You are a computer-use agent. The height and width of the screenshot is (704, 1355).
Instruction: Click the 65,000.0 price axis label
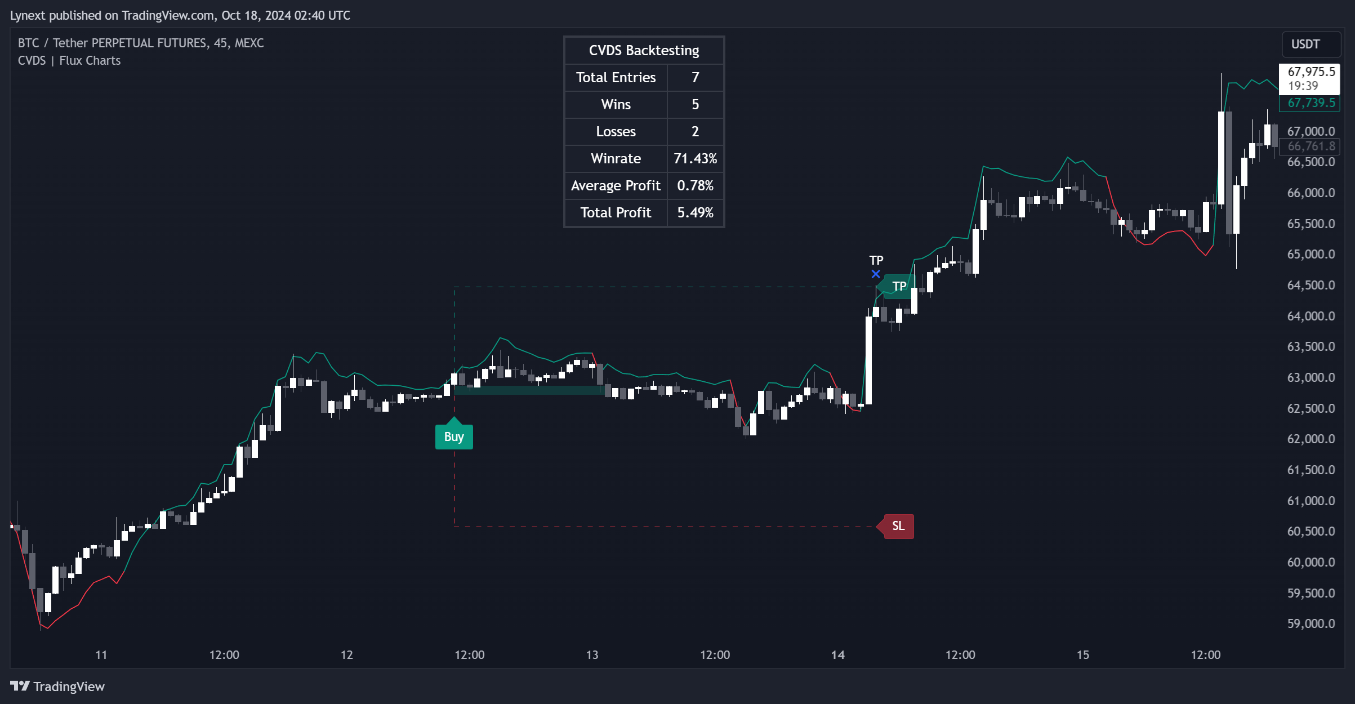(1311, 254)
